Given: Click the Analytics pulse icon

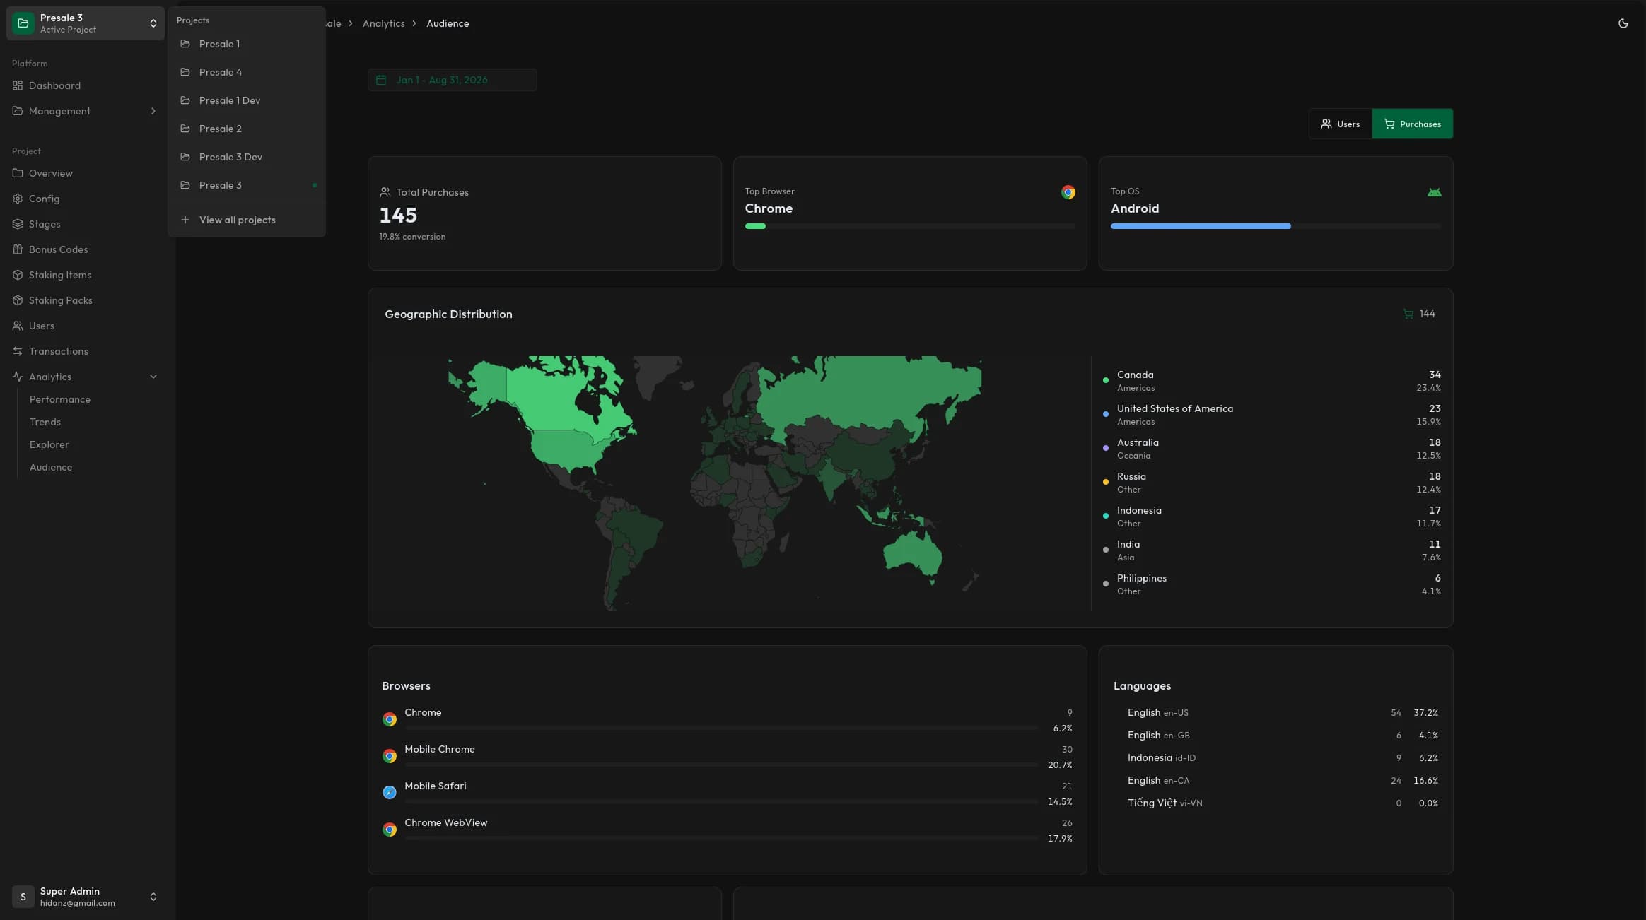Looking at the screenshot, I should coord(18,377).
